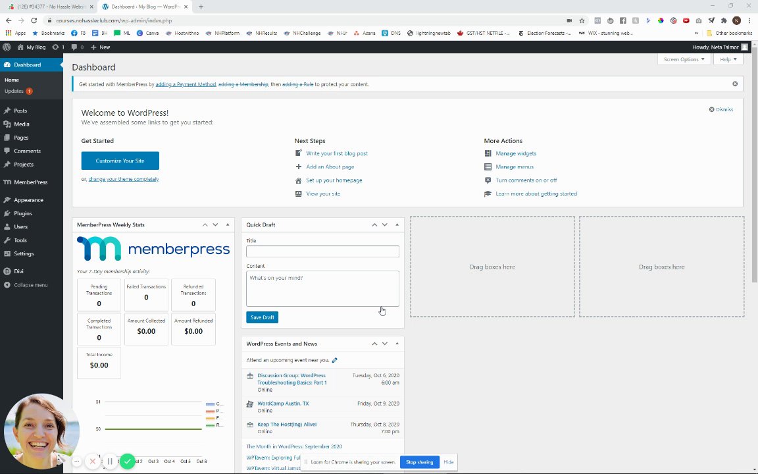This screenshot has width=758, height=474.
Task: Open WordCamp Austin, TX event
Action: click(283, 404)
